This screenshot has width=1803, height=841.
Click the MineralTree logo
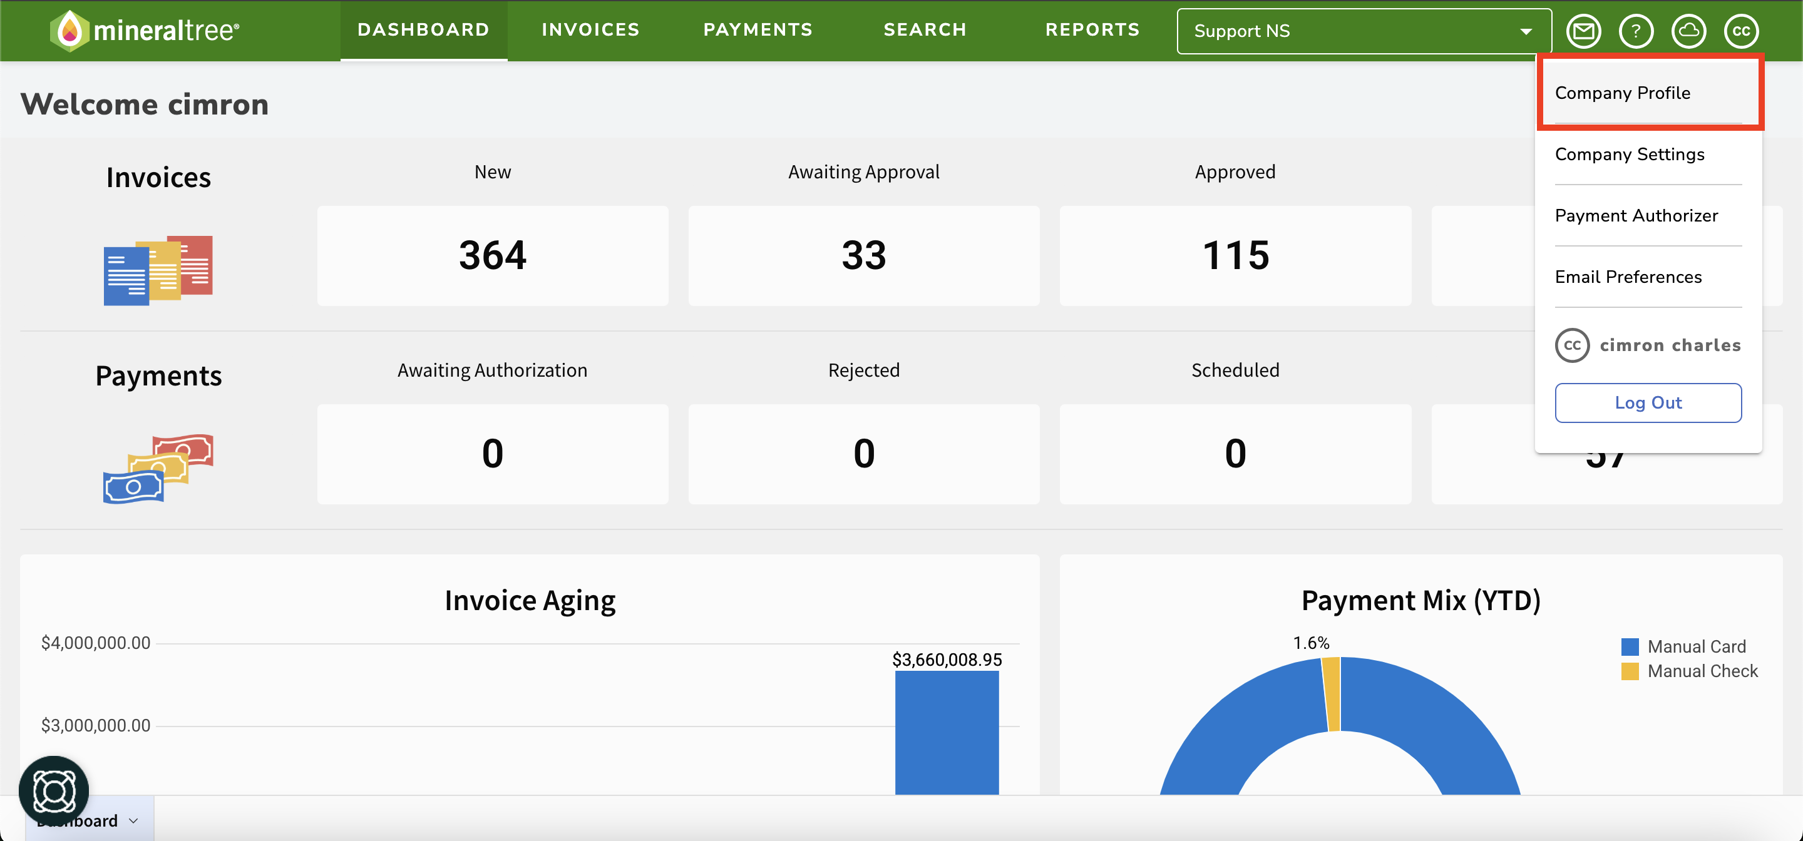point(144,31)
